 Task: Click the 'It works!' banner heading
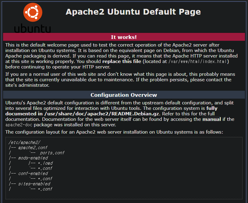coord(124,37)
